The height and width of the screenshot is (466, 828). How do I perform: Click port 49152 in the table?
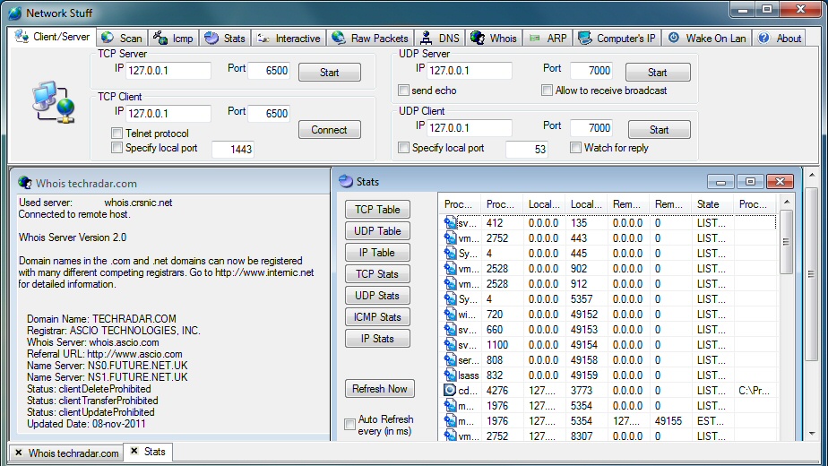pos(584,315)
